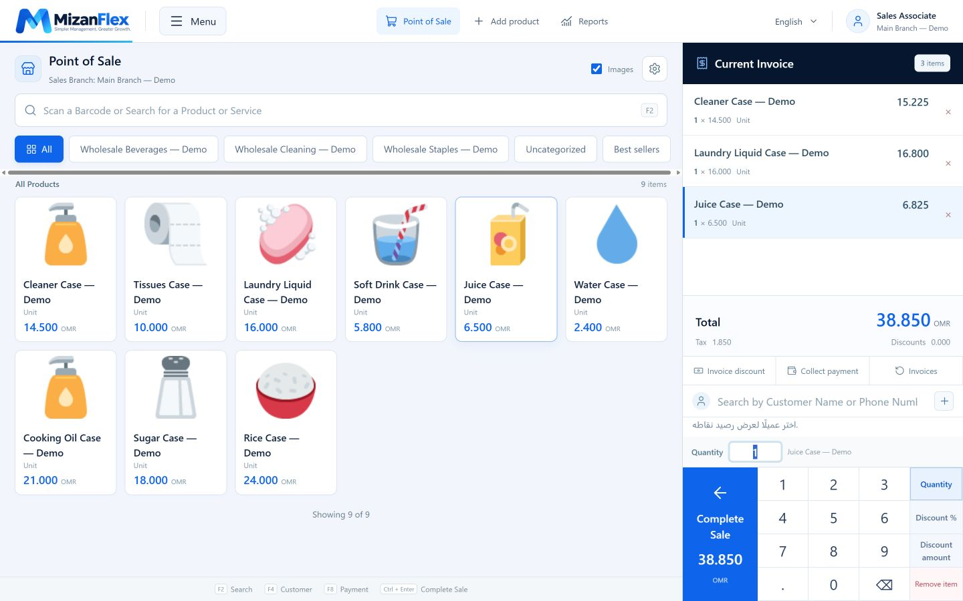963x601 pixels.
Task: Open the Sales Associate account menu
Action: [897, 21]
